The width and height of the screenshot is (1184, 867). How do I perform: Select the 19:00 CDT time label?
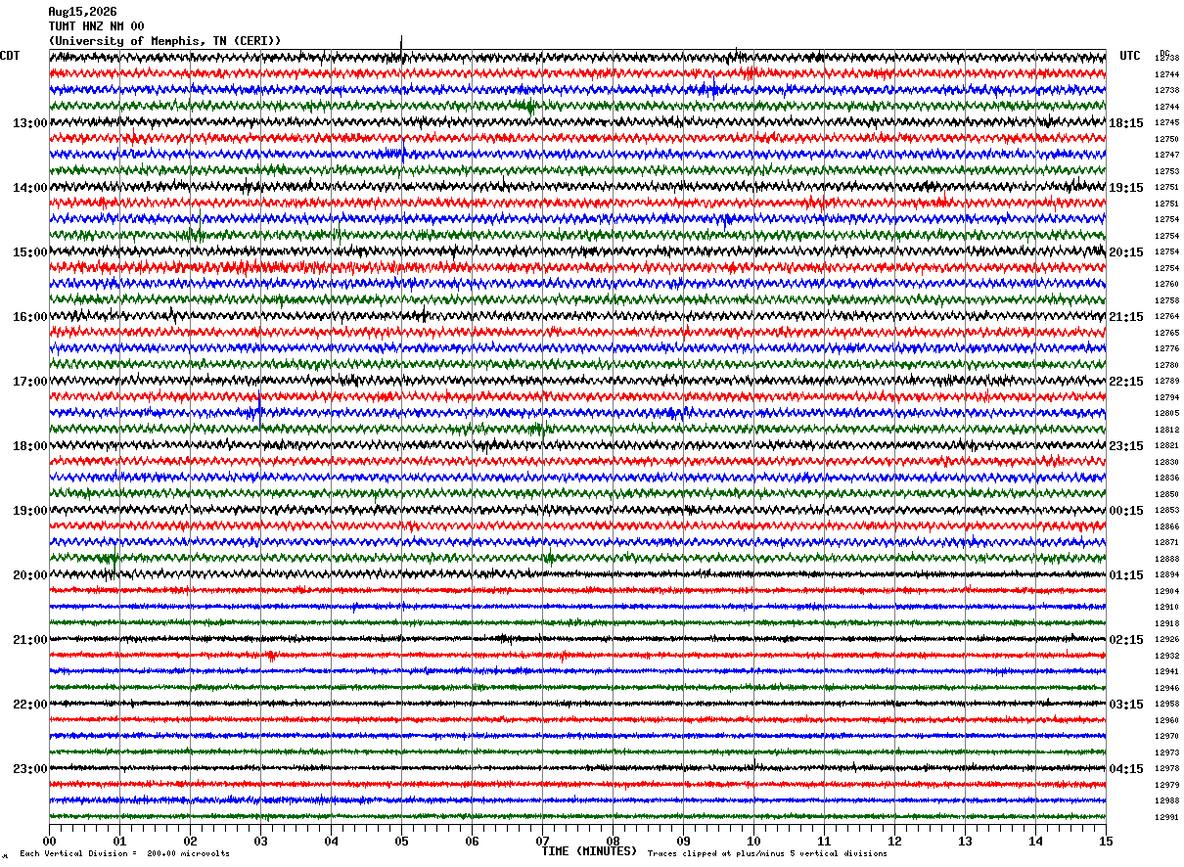[x=29, y=511]
